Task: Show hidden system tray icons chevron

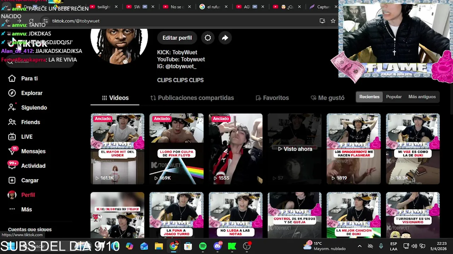Action: point(360,246)
